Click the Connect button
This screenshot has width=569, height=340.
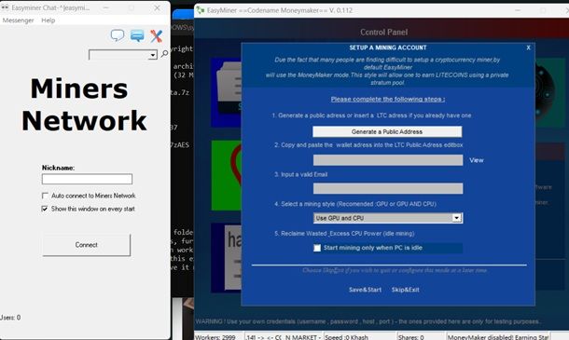[87, 245]
